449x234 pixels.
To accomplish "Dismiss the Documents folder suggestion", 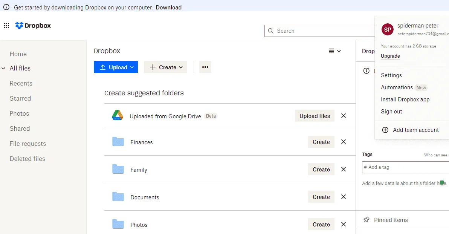I will pos(343,197).
